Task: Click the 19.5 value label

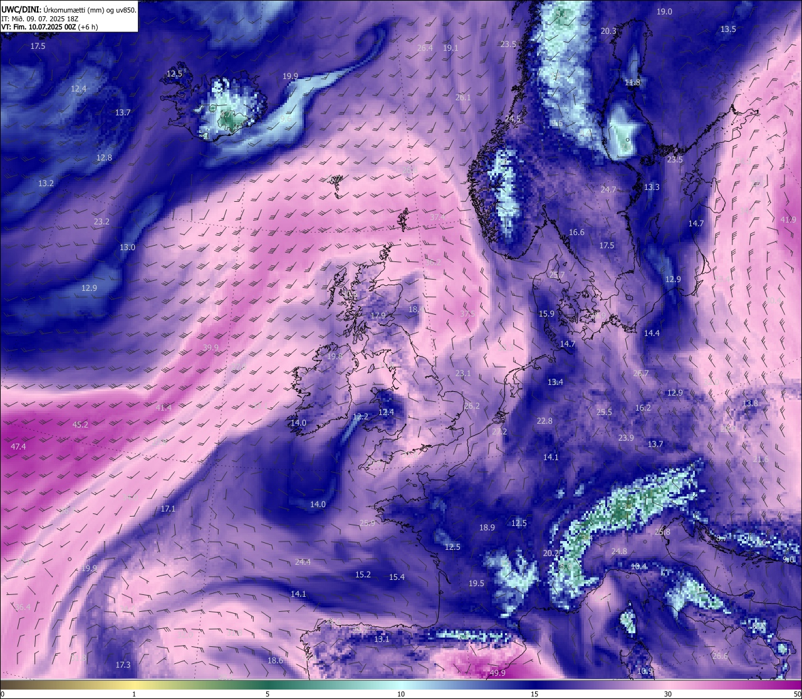Action: (x=476, y=583)
